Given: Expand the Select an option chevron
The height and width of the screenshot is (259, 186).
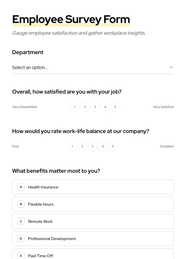Looking at the screenshot, I should 171,67.
